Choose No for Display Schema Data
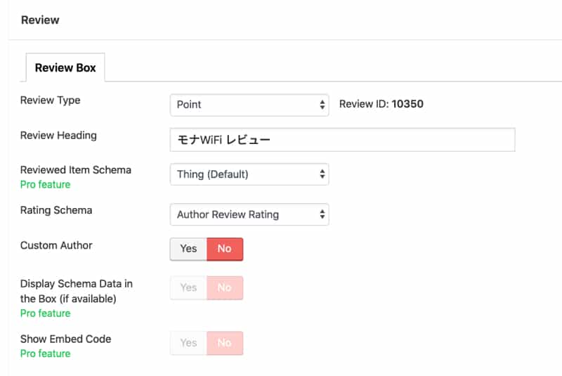This screenshot has width=562, height=376. click(225, 288)
